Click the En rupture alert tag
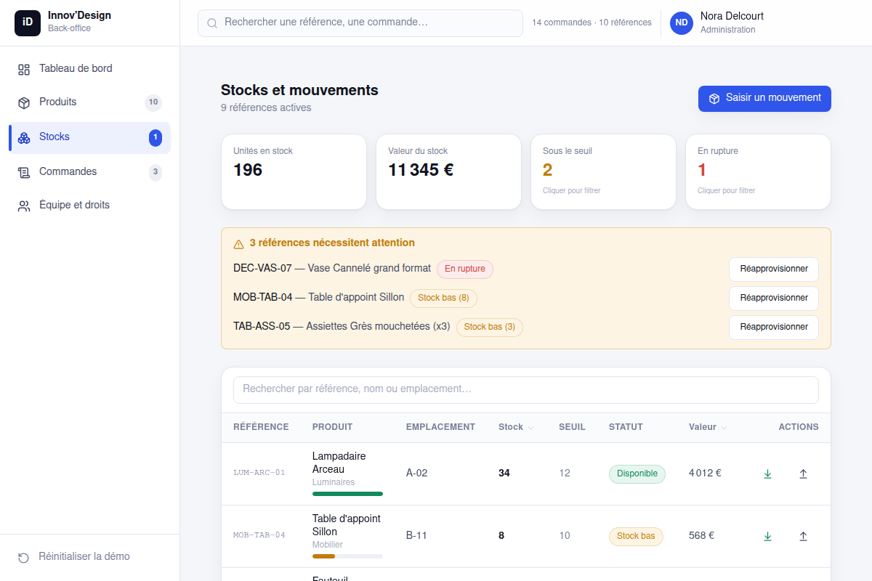Image resolution: width=872 pixels, height=581 pixels. point(465,269)
